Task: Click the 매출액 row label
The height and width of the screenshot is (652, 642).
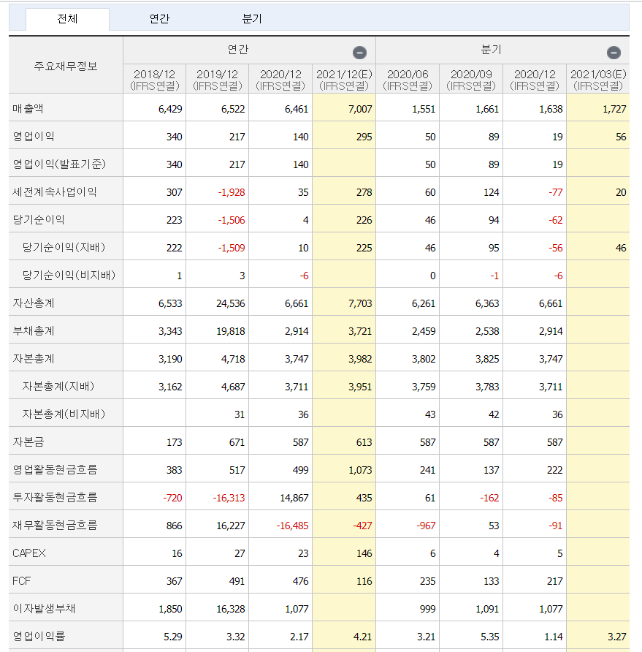Action: click(28, 108)
